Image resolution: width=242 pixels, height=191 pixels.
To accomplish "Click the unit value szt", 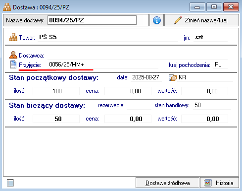I will click(199, 37).
